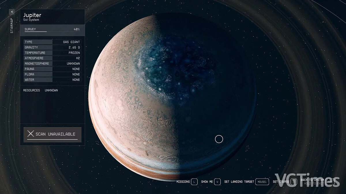Click the 40% survey percentage
Image resolution: width=346 pixels, height=194 pixels.
(x=77, y=29)
